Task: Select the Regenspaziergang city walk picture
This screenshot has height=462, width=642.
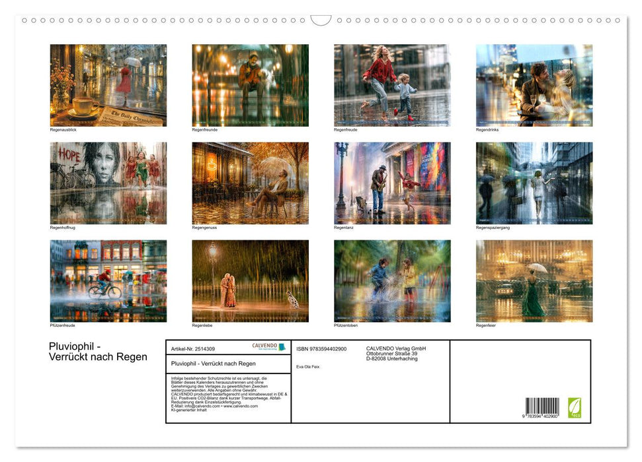Action: (534, 183)
